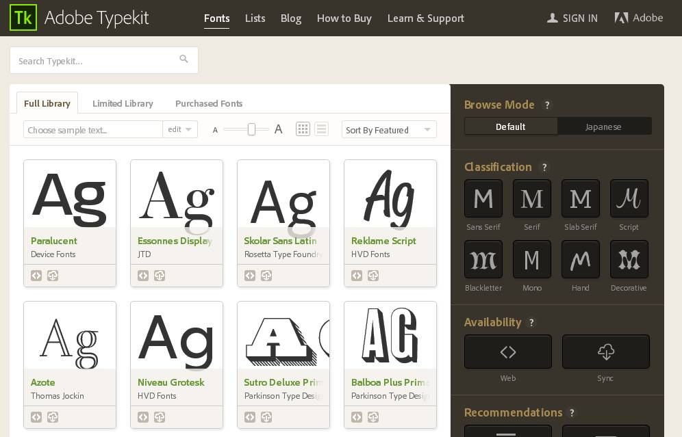
Task: Open Sort By Featured dropdown
Action: coord(389,129)
